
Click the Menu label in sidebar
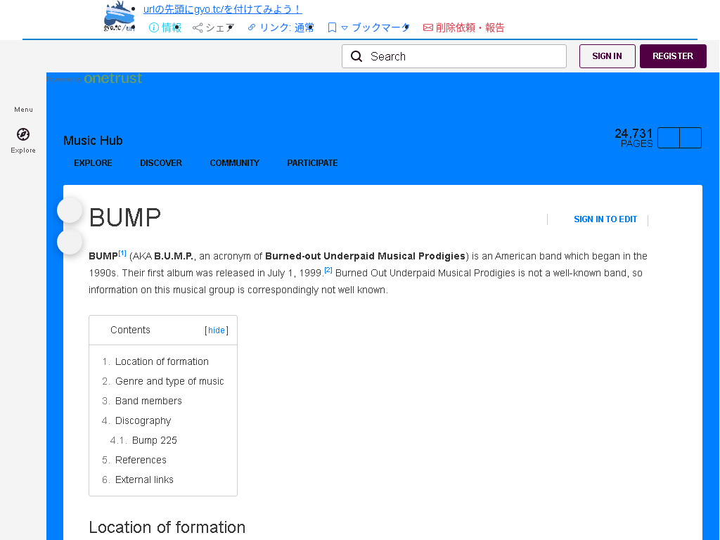tap(23, 109)
